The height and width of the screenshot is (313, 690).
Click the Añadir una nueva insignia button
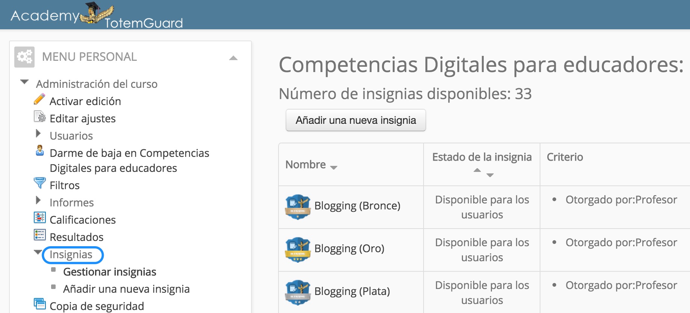point(356,120)
